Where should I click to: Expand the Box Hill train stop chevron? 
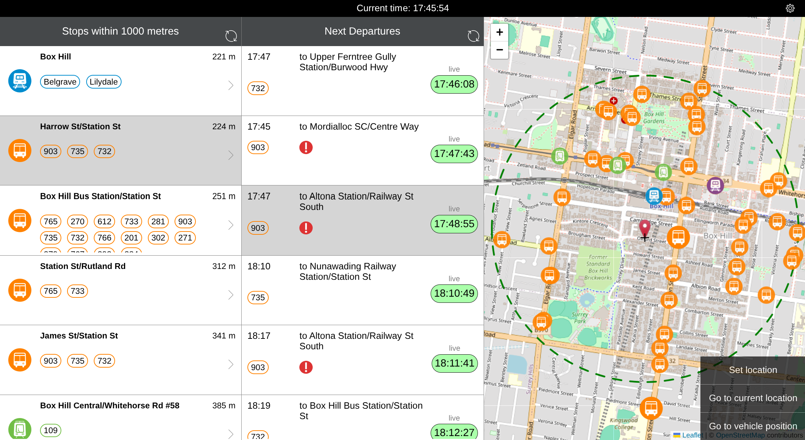click(231, 85)
